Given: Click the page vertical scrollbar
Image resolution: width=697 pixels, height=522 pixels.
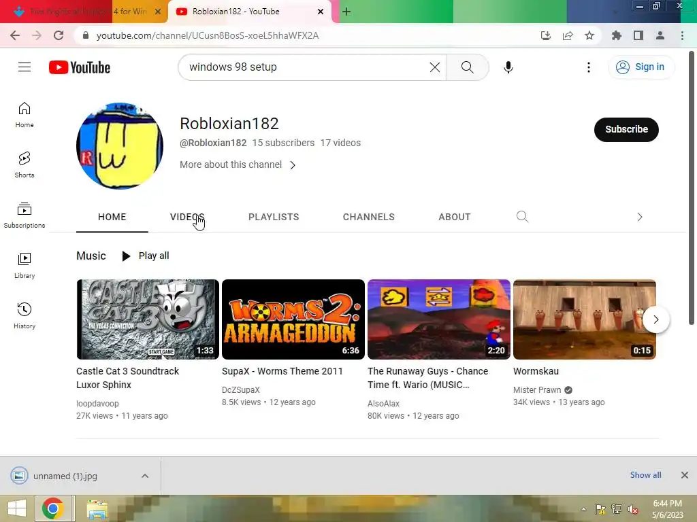Looking at the screenshot, I should pyautogui.click(x=692, y=188).
